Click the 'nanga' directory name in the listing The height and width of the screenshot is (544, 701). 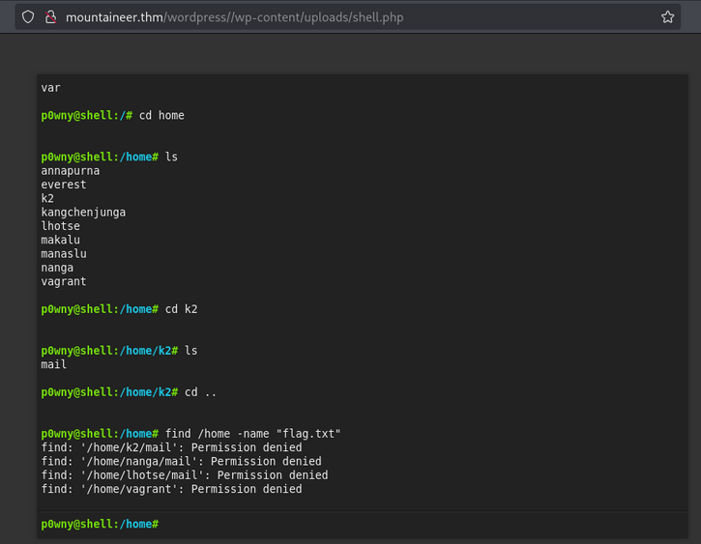point(57,268)
